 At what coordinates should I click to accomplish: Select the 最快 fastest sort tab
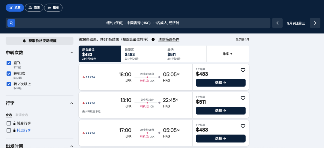tap(185, 54)
